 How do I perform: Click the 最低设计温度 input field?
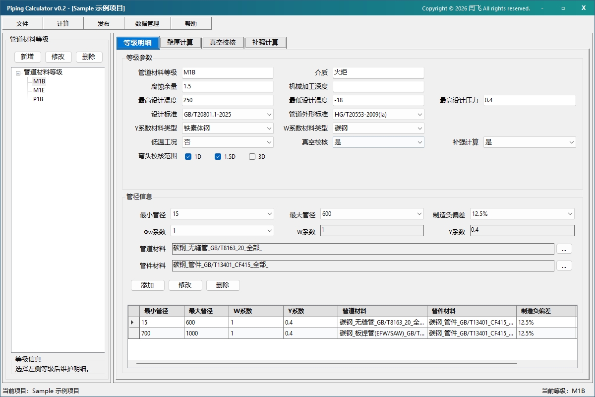pyautogui.click(x=378, y=100)
